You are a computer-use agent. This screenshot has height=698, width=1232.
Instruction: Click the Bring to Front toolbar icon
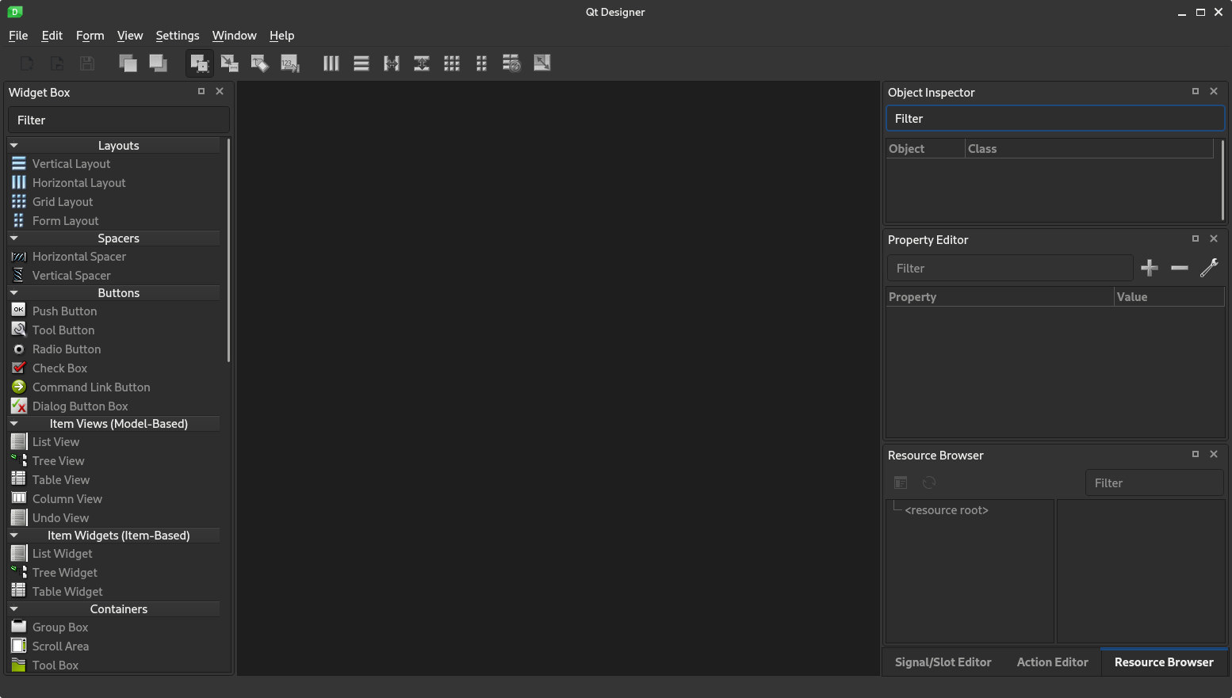click(128, 63)
